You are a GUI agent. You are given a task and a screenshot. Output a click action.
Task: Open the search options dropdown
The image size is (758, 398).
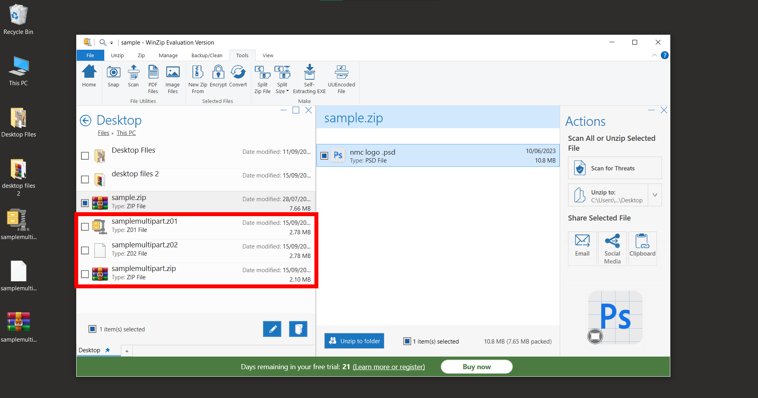pos(112,42)
